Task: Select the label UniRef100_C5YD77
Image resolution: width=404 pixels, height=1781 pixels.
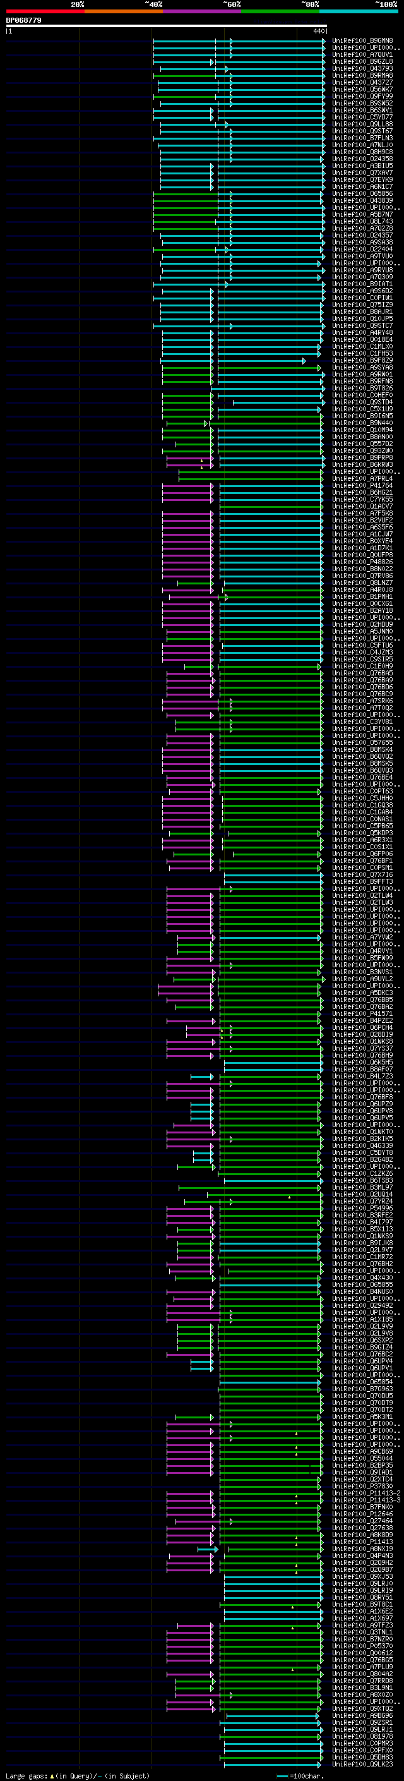Action: coord(362,118)
